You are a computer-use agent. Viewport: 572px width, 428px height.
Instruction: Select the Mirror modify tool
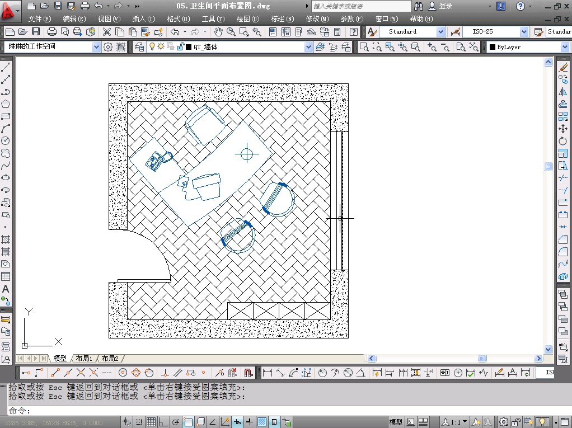[x=563, y=92]
